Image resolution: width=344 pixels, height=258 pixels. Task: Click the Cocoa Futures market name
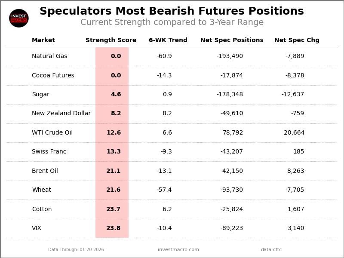(x=53, y=76)
